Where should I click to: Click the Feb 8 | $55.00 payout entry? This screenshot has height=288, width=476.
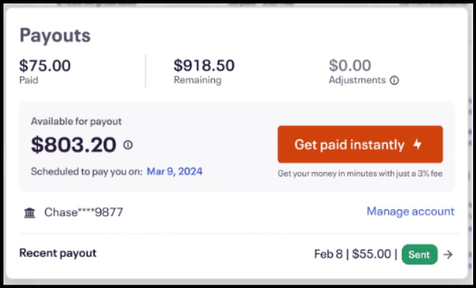click(353, 254)
